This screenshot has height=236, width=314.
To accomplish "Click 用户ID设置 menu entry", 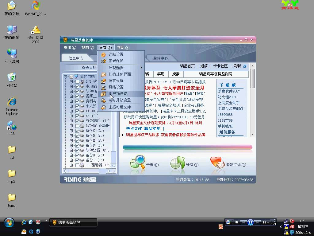I will pos(121,94).
